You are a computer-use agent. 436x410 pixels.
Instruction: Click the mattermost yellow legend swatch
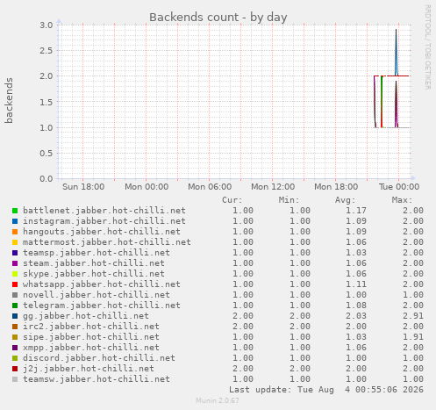click(x=15, y=242)
